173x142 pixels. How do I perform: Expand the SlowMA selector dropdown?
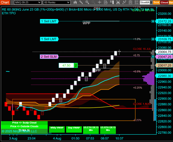click(151, 2)
